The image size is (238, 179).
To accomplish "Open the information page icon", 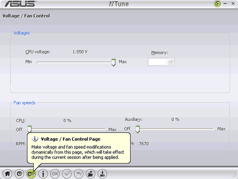I will click(x=43, y=174).
